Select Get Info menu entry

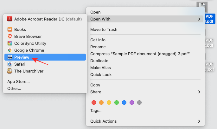(98, 40)
